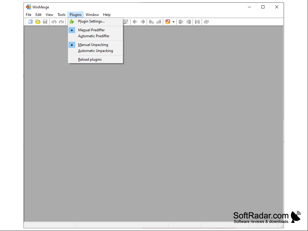Click the green puzzle Plugin Settings icon
This screenshot has height=231, width=308.
point(72,21)
